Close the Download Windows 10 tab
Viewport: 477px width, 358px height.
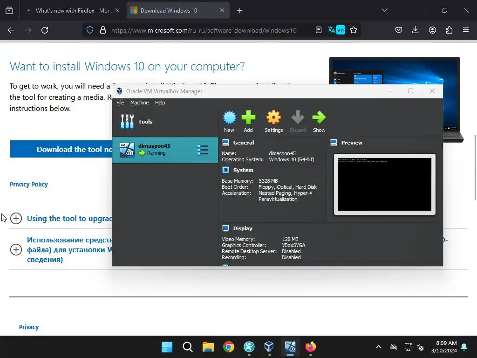(222, 11)
